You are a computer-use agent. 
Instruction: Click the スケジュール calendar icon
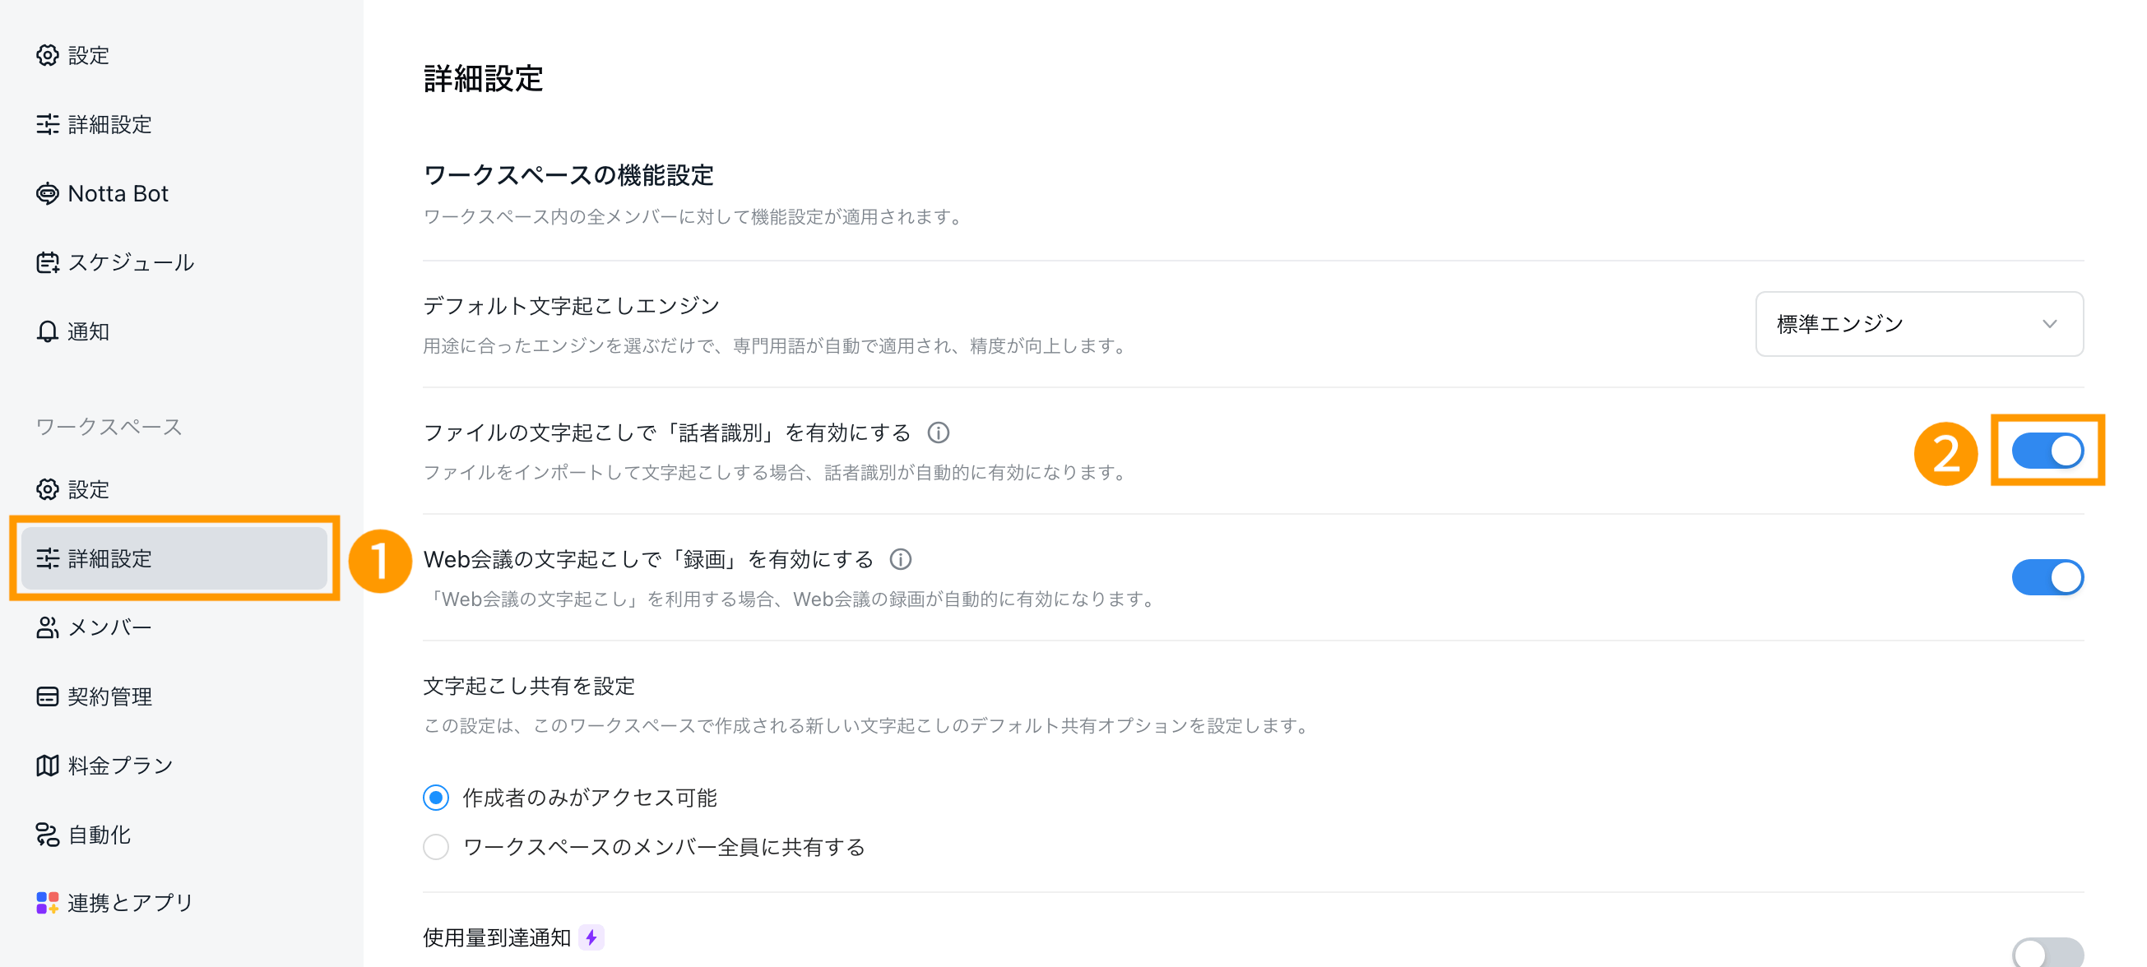click(x=48, y=262)
